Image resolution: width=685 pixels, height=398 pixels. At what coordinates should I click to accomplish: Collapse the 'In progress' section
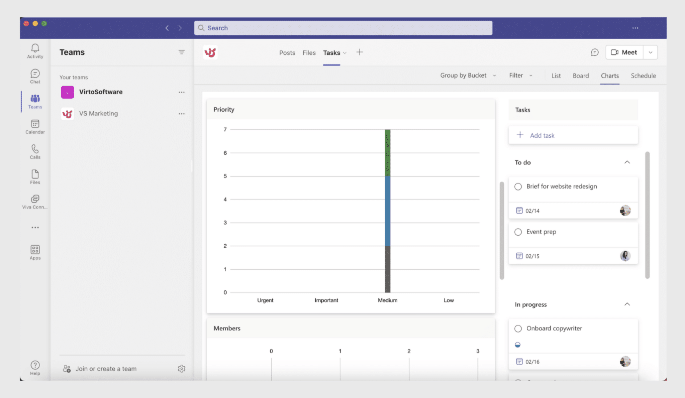pos(627,304)
